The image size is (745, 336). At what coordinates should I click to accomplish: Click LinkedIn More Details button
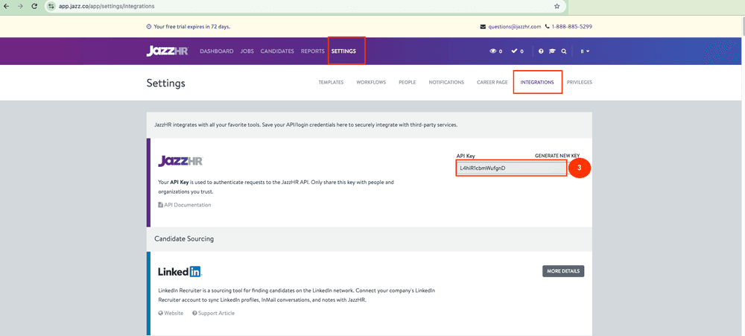tap(563, 271)
